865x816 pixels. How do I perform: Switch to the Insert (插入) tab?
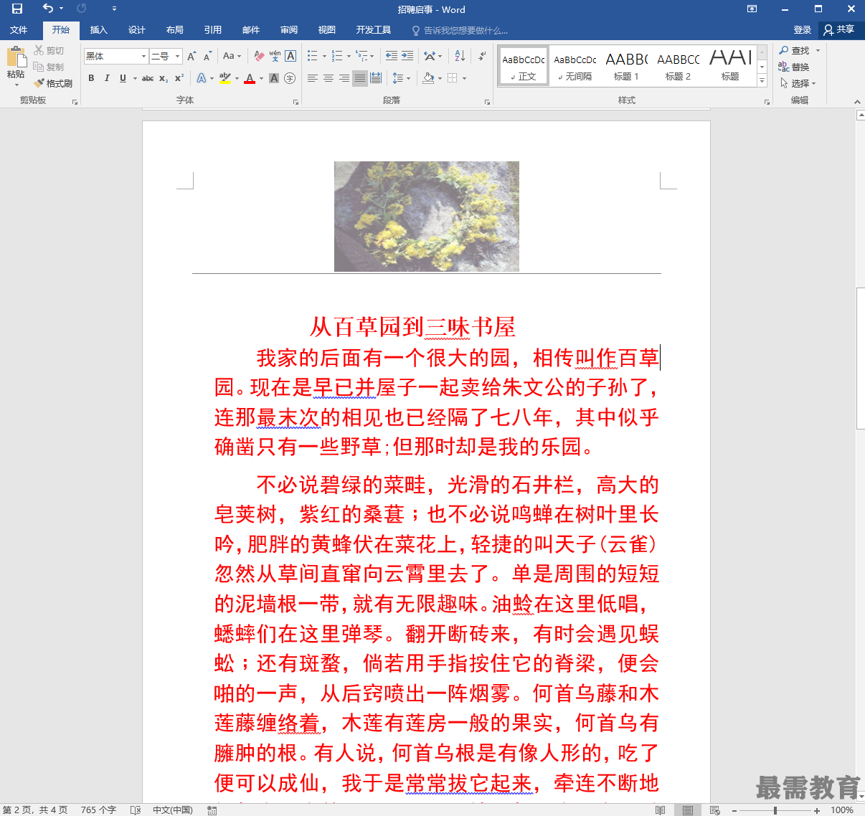[99, 30]
